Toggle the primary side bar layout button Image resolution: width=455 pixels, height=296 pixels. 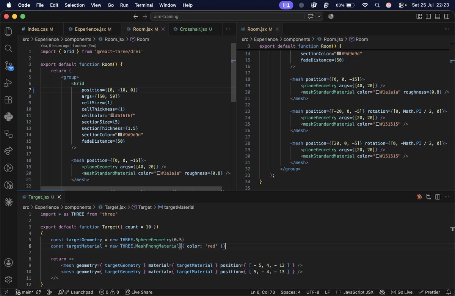pyautogui.click(x=428, y=17)
